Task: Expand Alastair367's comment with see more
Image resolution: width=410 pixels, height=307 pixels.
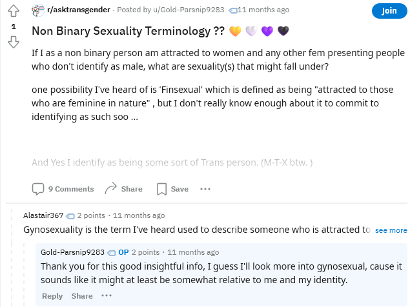Action: [391, 230]
